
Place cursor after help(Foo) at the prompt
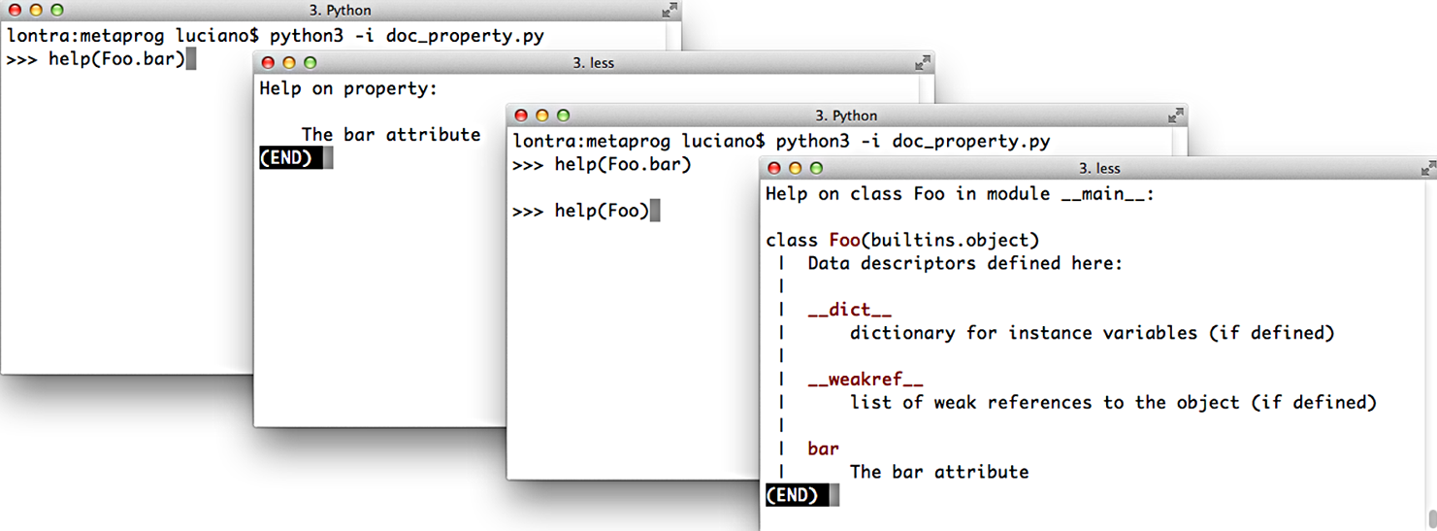click(655, 211)
